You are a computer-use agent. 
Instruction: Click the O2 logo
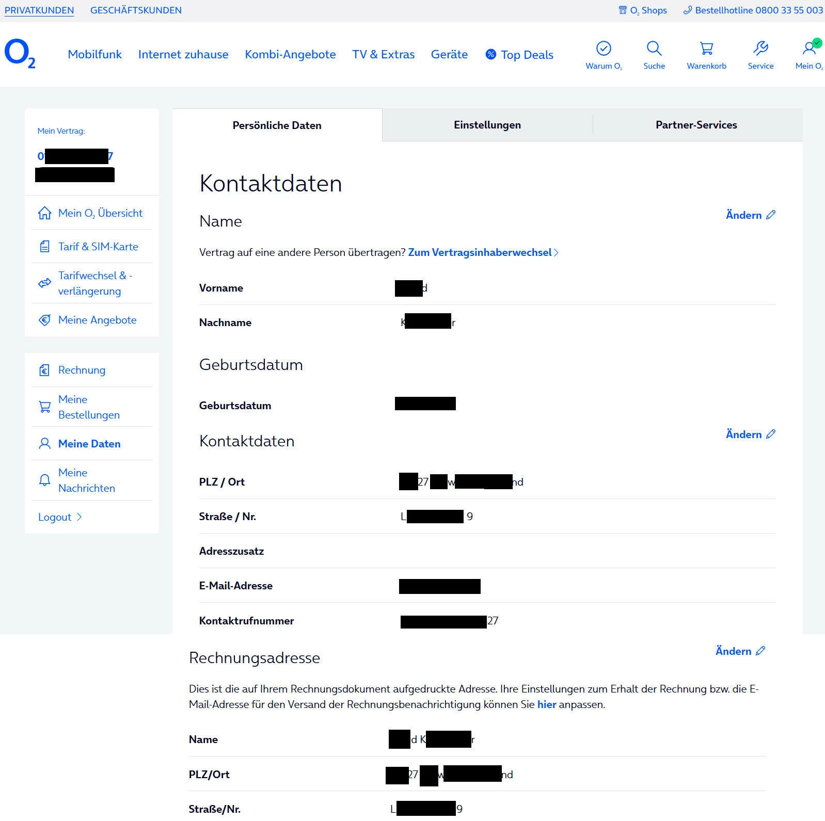pos(20,54)
